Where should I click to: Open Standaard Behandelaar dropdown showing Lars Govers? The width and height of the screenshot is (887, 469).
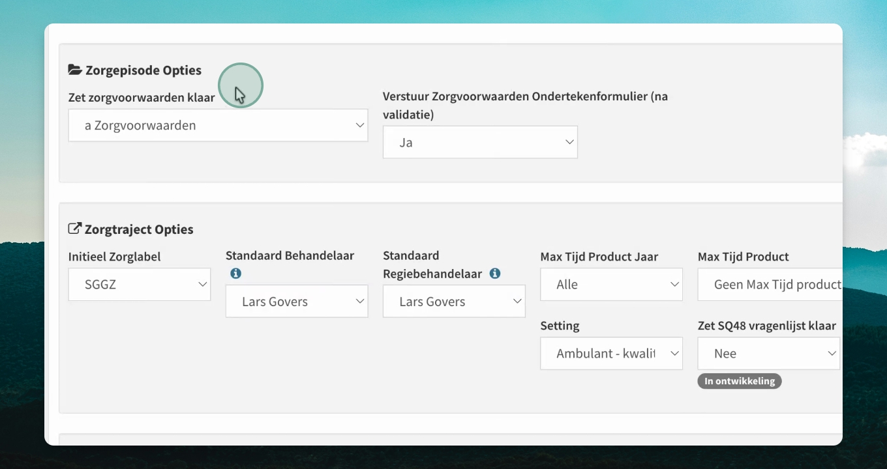click(297, 301)
